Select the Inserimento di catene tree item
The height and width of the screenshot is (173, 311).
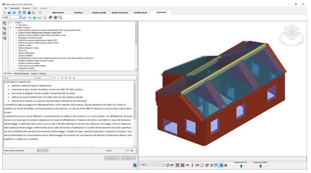(x=26, y=68)
